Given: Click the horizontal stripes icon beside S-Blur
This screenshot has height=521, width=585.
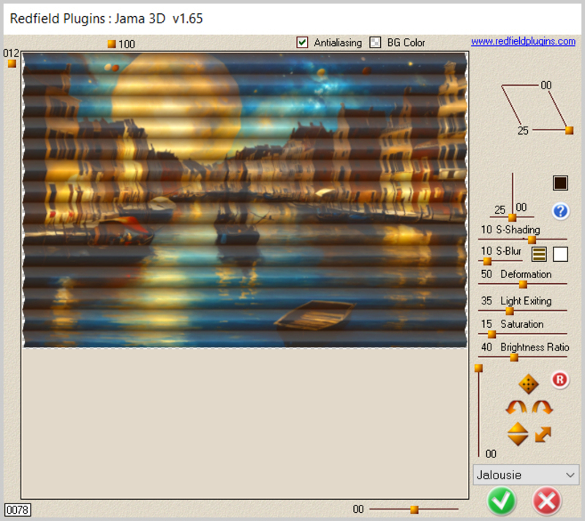Looking at the screenshot, I should [x=539, y=254].
